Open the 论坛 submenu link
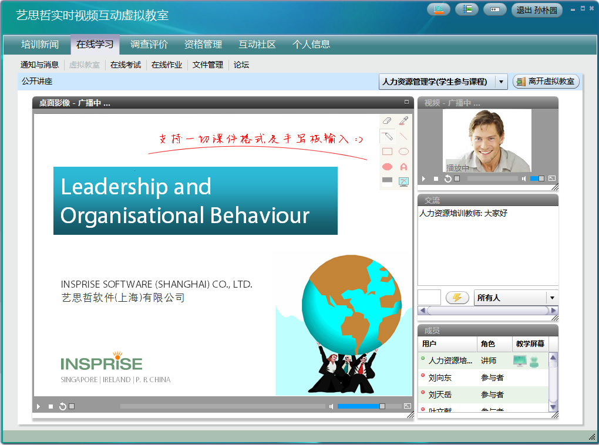The image size is (599, 445). coord(241,65)
